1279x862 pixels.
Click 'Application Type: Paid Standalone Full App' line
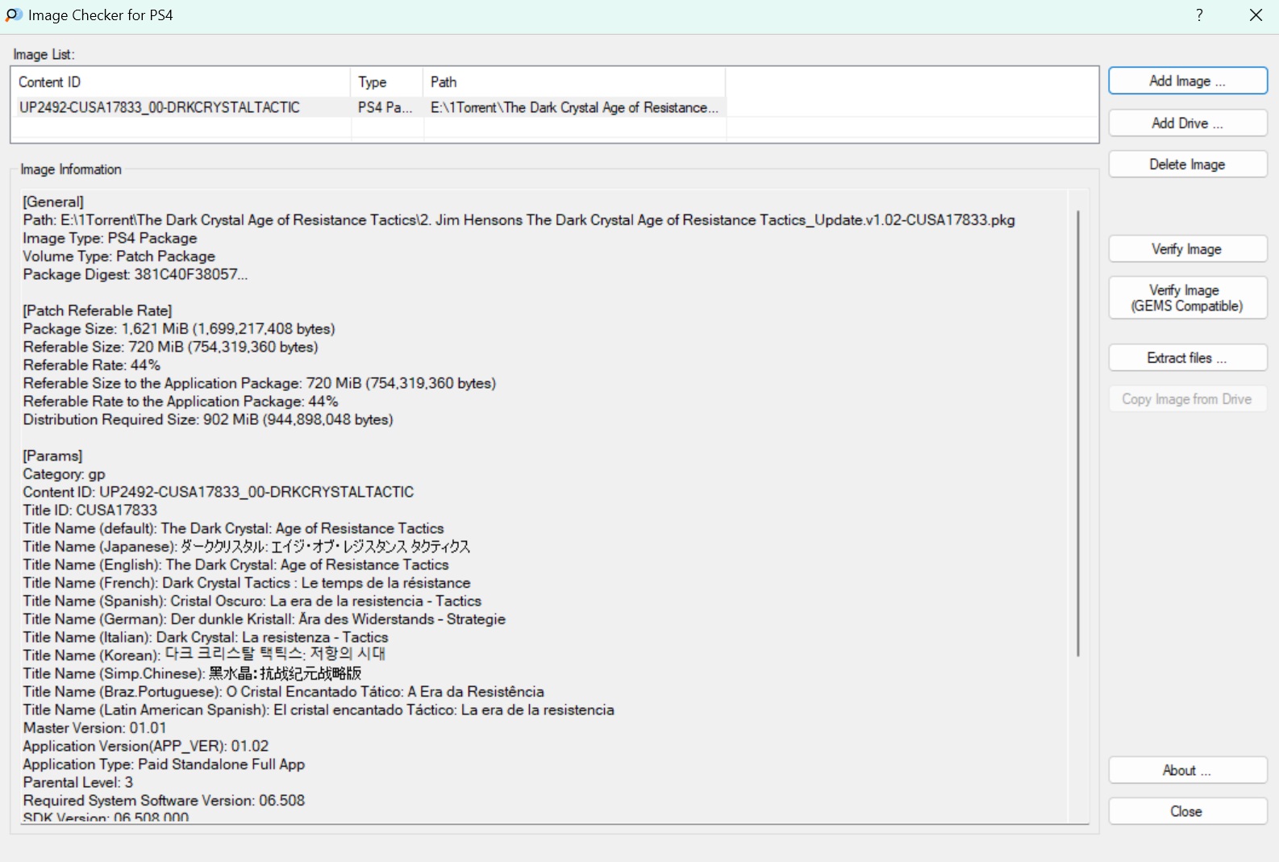164,764
